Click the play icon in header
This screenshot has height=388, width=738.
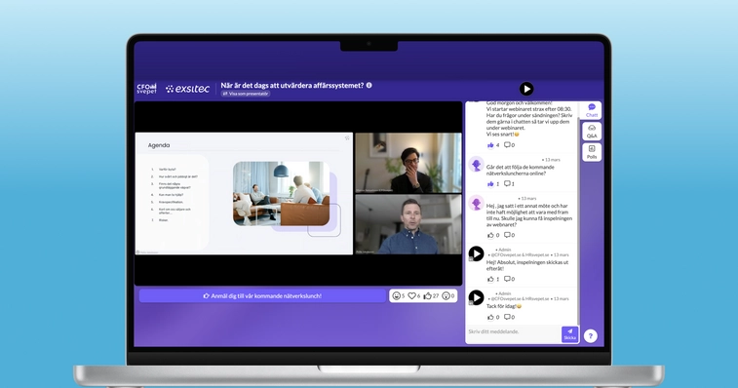point(526,89)
